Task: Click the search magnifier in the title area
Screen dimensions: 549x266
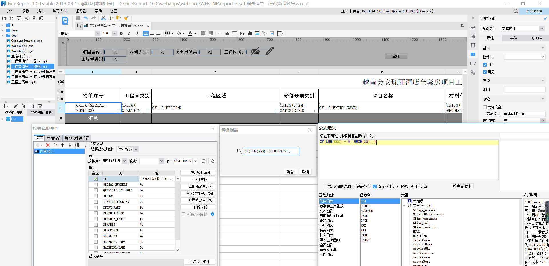Action: (x=516, y=11)
